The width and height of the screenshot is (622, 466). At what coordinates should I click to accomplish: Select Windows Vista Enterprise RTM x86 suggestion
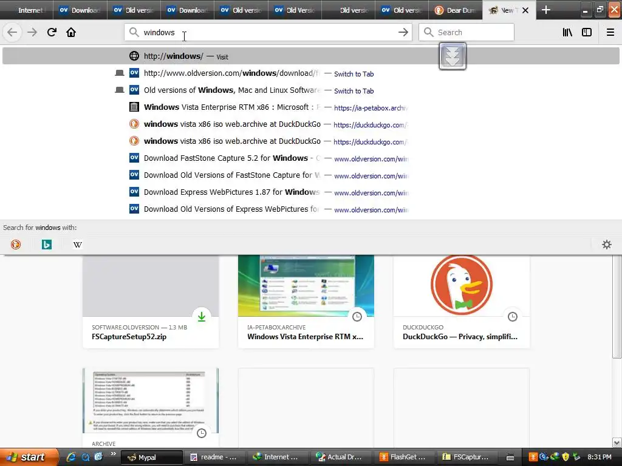pyautogui.click(x=311, y=107)
